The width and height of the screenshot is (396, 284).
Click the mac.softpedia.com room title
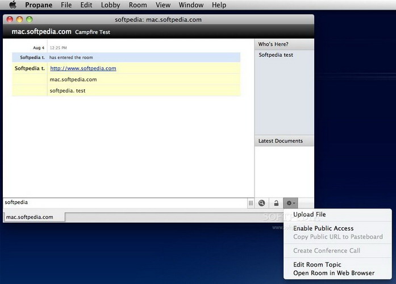pos(41,32)
